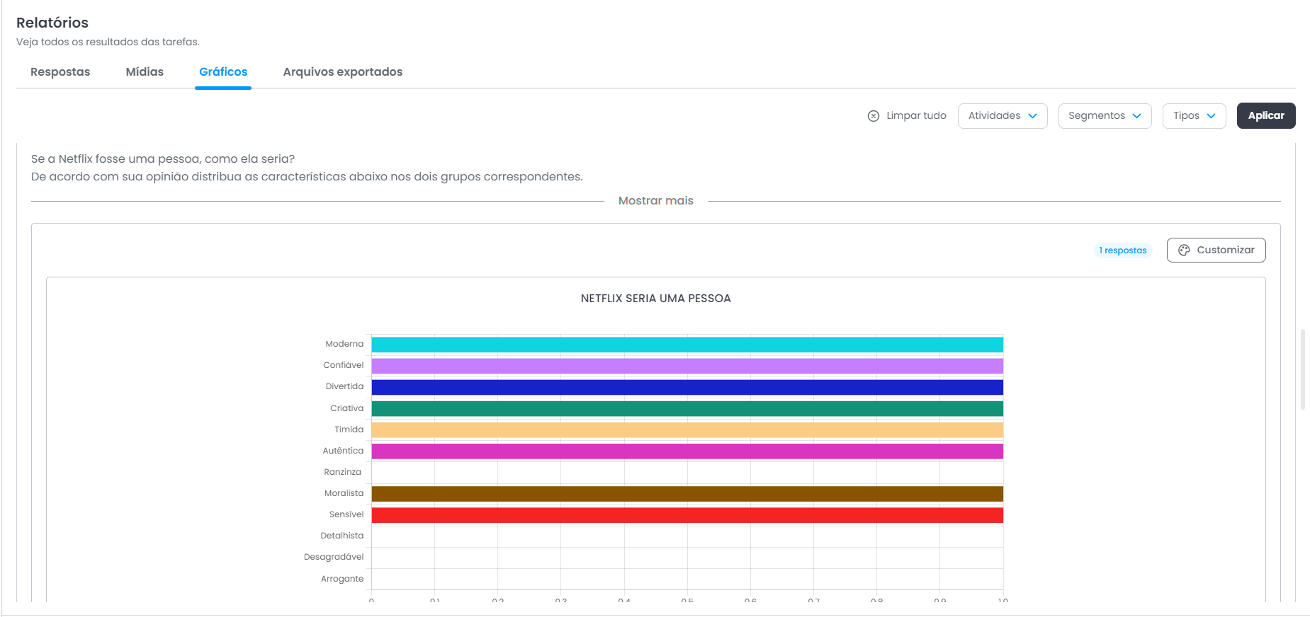Open the Arquivos exportados tab

tap(343, 72)
